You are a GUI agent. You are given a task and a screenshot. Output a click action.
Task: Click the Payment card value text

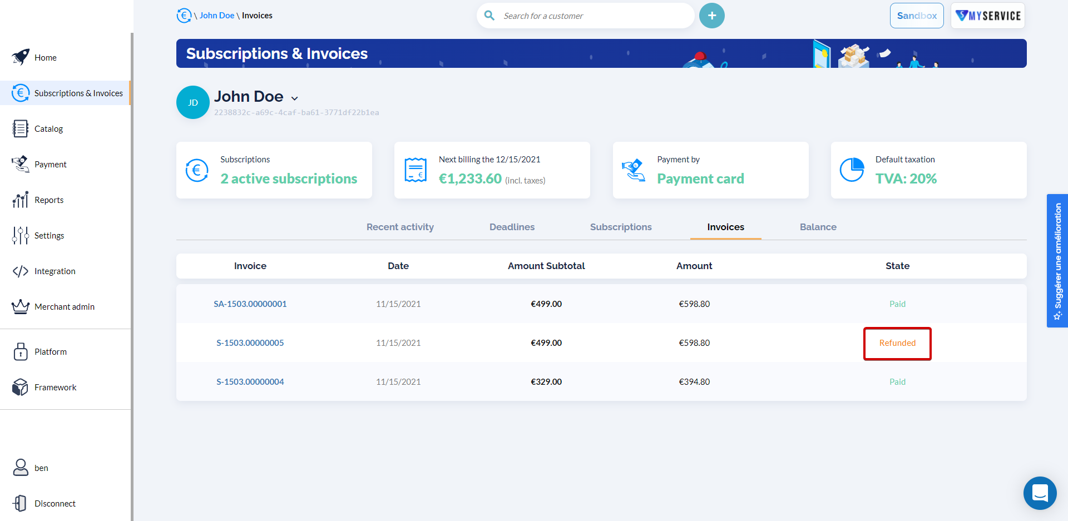[x=700, y=178]
